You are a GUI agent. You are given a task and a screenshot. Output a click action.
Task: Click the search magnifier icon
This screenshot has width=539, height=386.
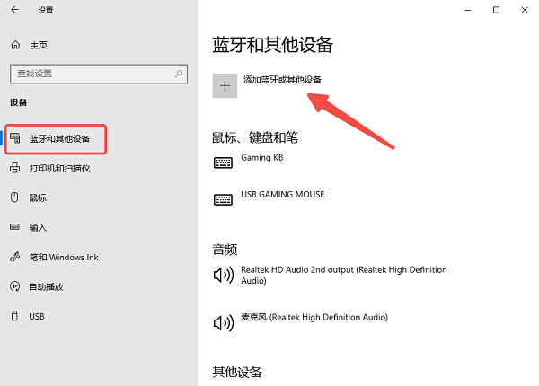tap(179, 74)
